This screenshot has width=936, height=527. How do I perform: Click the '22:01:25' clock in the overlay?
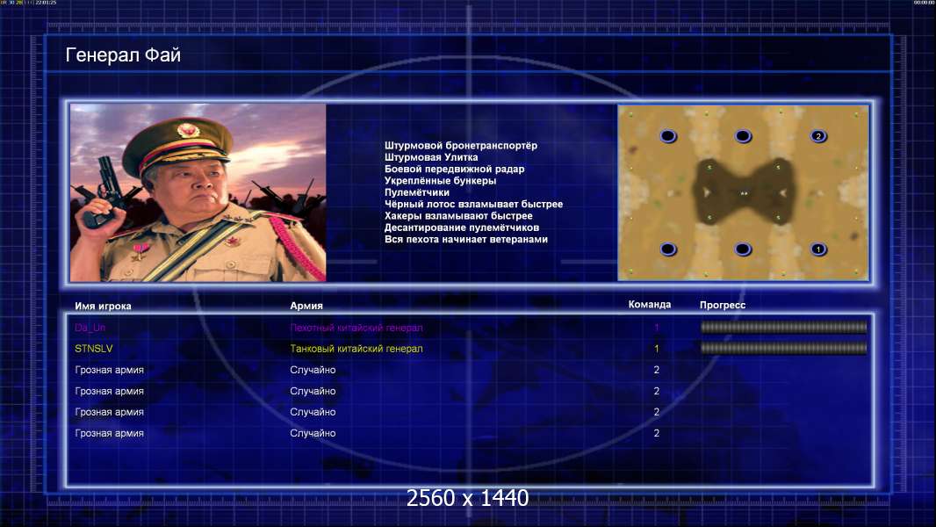tap(46, 3)
